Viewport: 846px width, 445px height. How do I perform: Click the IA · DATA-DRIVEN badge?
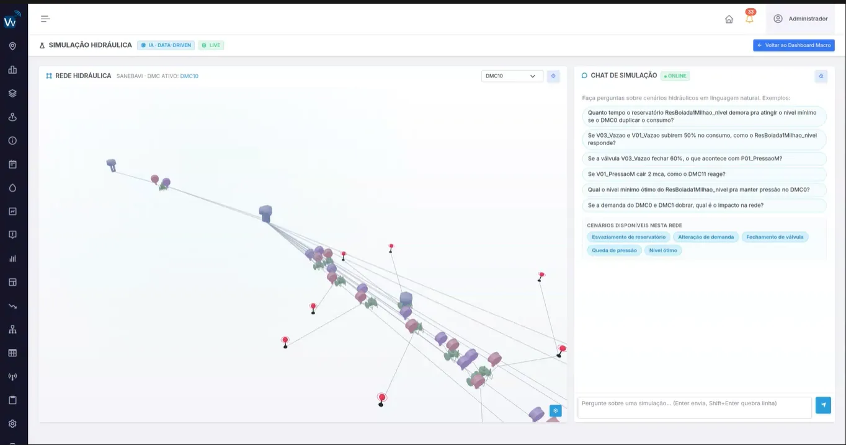[x=166, y=45]
